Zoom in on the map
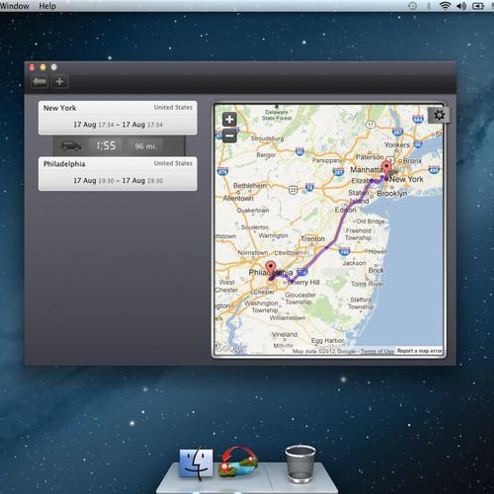 [x=229, y=119]
